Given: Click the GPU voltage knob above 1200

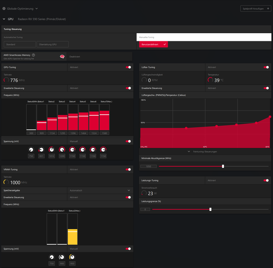Looking at the screenshot, I should tap(62, 150).
